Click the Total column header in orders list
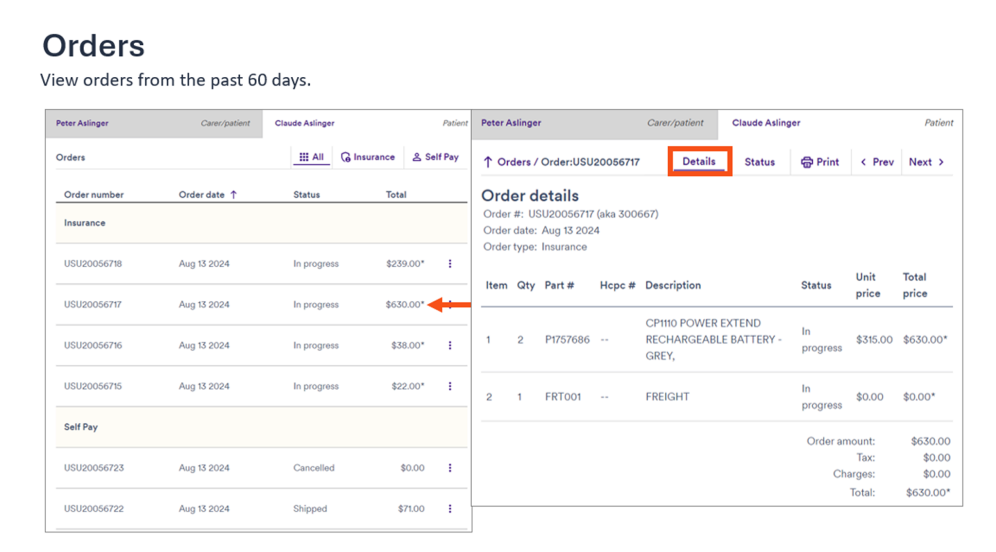 point(396,194)
